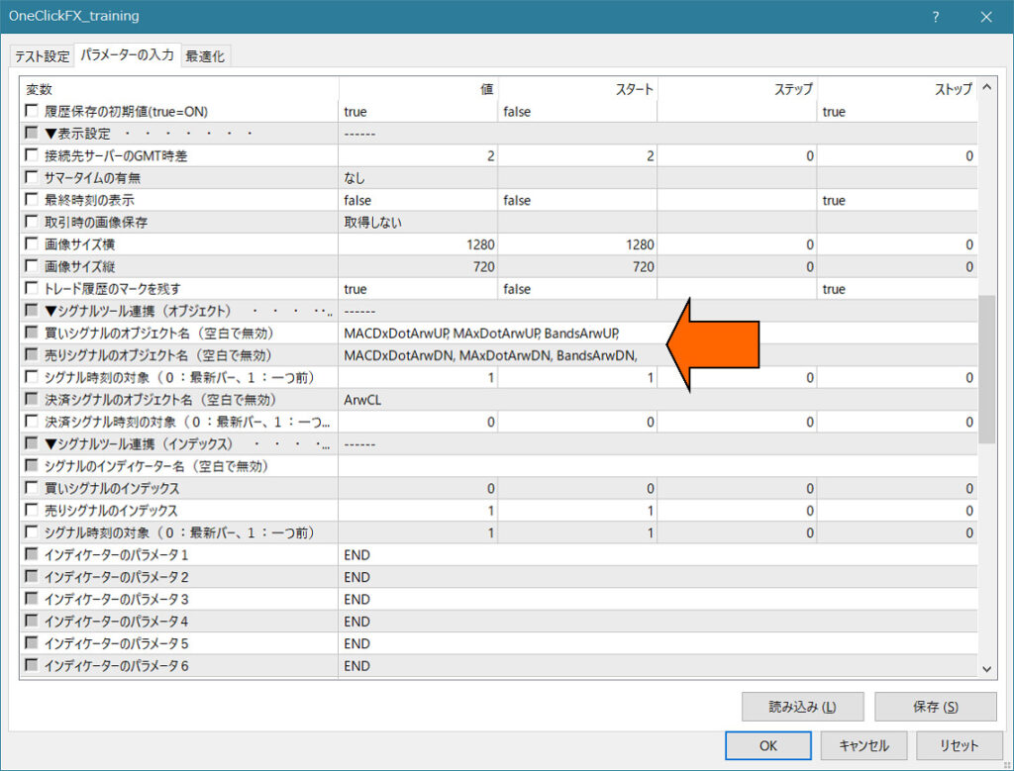1014x771 pixels.
Task: Click the キャンセル button
Action: (x=863, y=745)
